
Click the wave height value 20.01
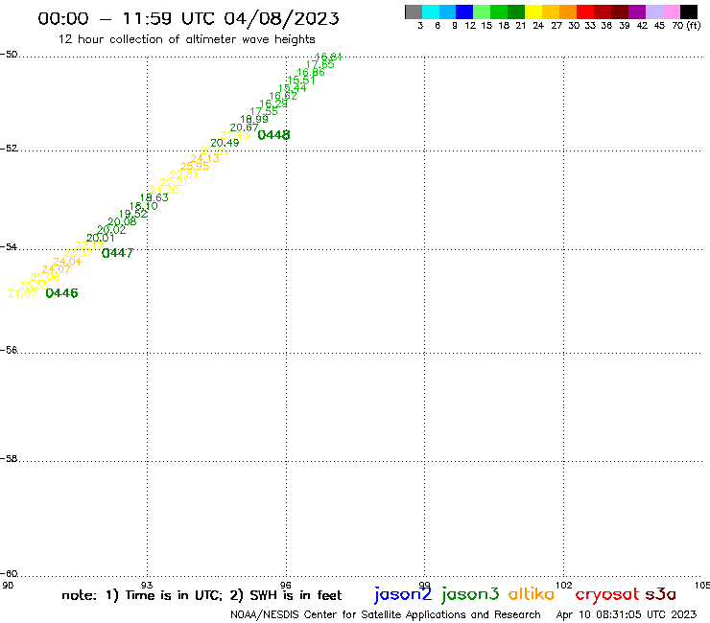(101, 238)
